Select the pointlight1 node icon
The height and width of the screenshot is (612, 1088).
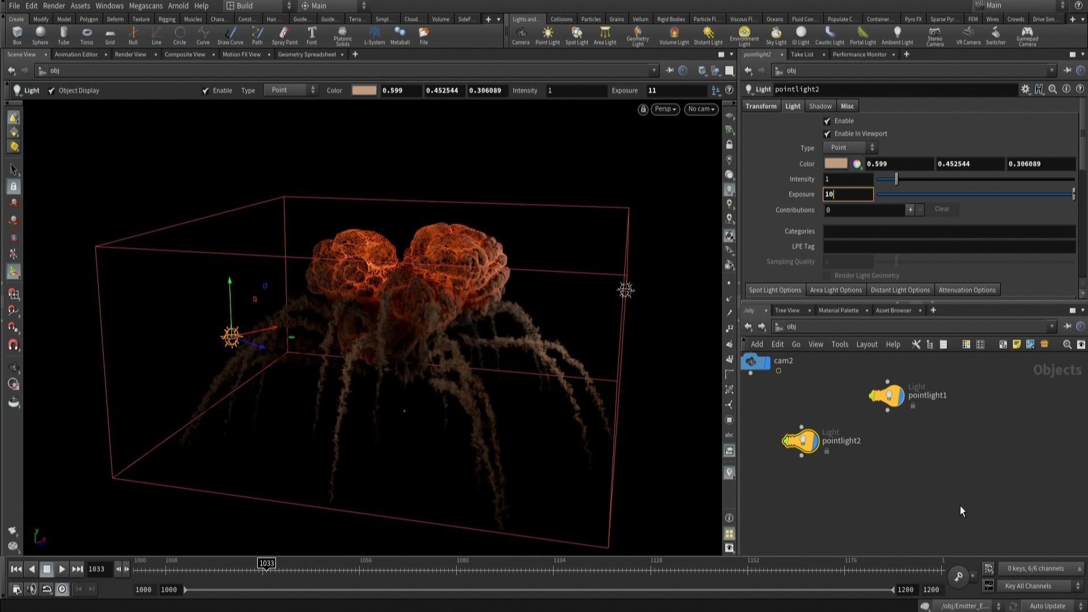click(x=887, y=396)
